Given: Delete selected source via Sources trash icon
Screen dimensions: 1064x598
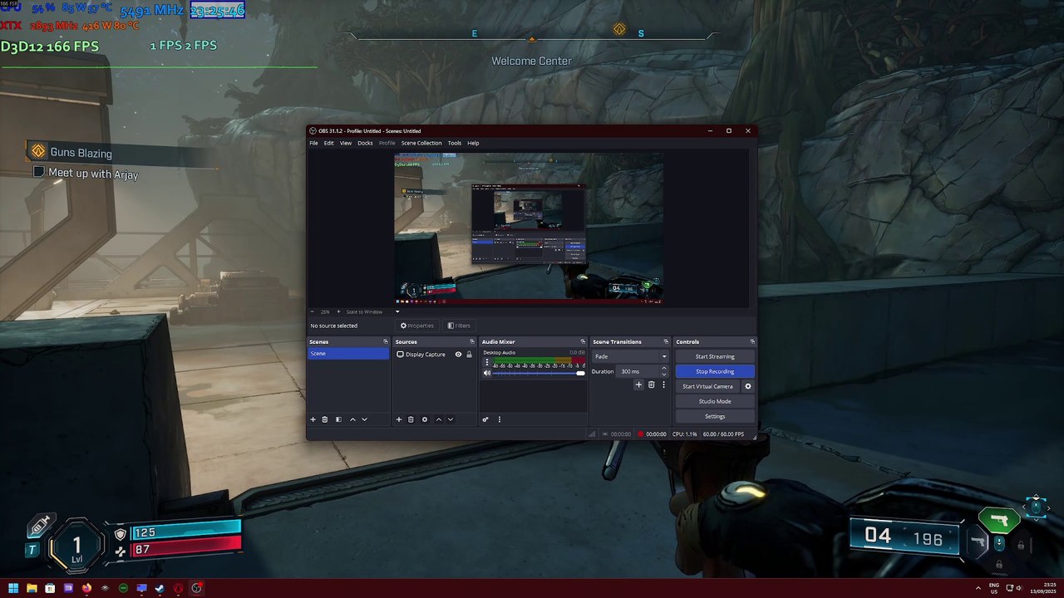Looking at the screenshot, I should pyautogui.click(x=411, y=419).
